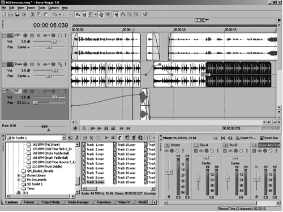The image size is (283, 212).
Task: Click the Bus A fader
Action: tap(198, 179)
